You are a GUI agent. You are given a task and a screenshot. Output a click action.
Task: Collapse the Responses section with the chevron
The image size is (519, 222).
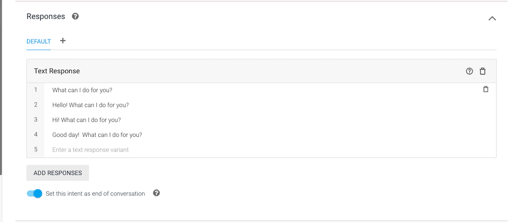[492, 18]
